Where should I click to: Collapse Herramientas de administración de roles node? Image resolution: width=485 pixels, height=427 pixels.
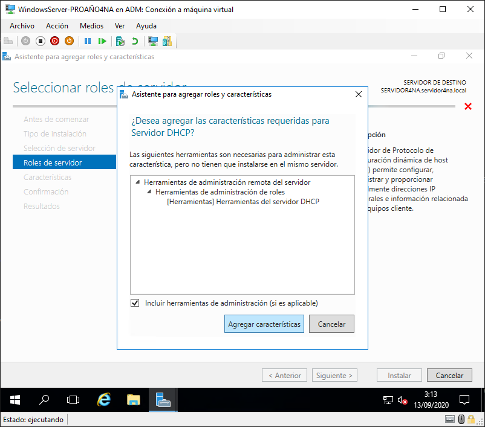(x=149, y=191)
